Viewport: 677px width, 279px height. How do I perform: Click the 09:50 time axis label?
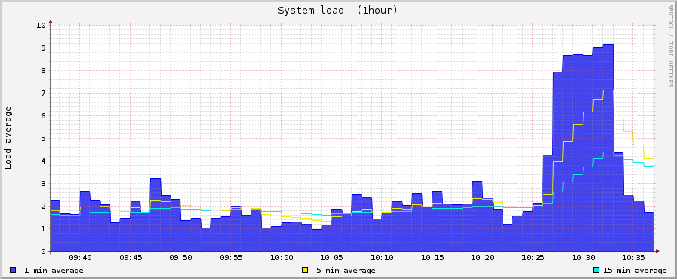click(x=181, y=257)
